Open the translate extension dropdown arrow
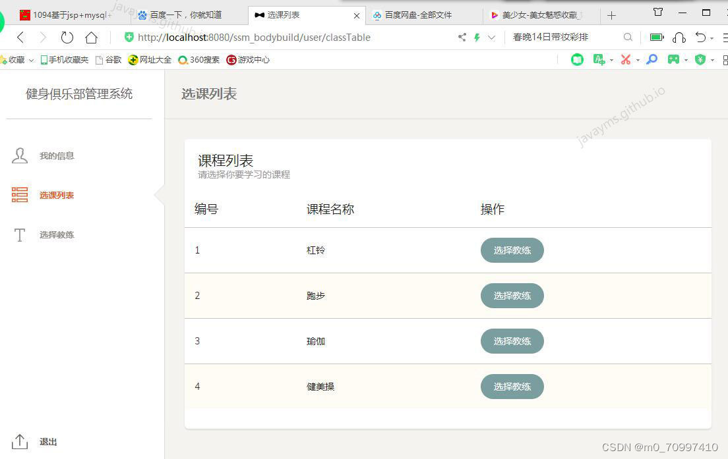 611,61
